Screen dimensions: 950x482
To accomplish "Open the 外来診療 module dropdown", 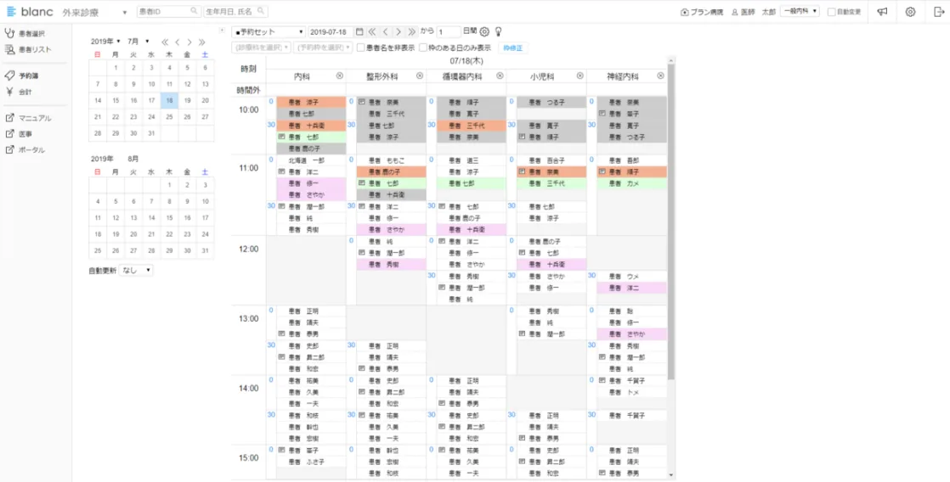I will (95, 12).
